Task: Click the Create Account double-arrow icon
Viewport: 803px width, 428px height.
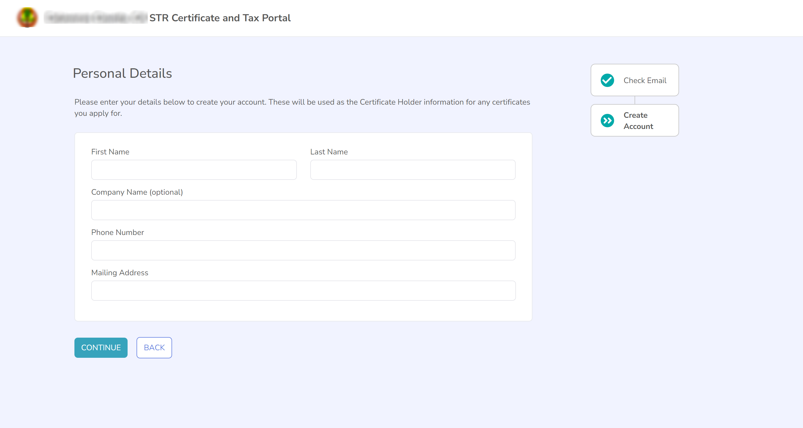Action: (x=607, y=121)
